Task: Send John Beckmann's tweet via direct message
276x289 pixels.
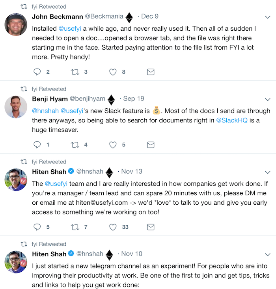Action: tap(151, 72)
